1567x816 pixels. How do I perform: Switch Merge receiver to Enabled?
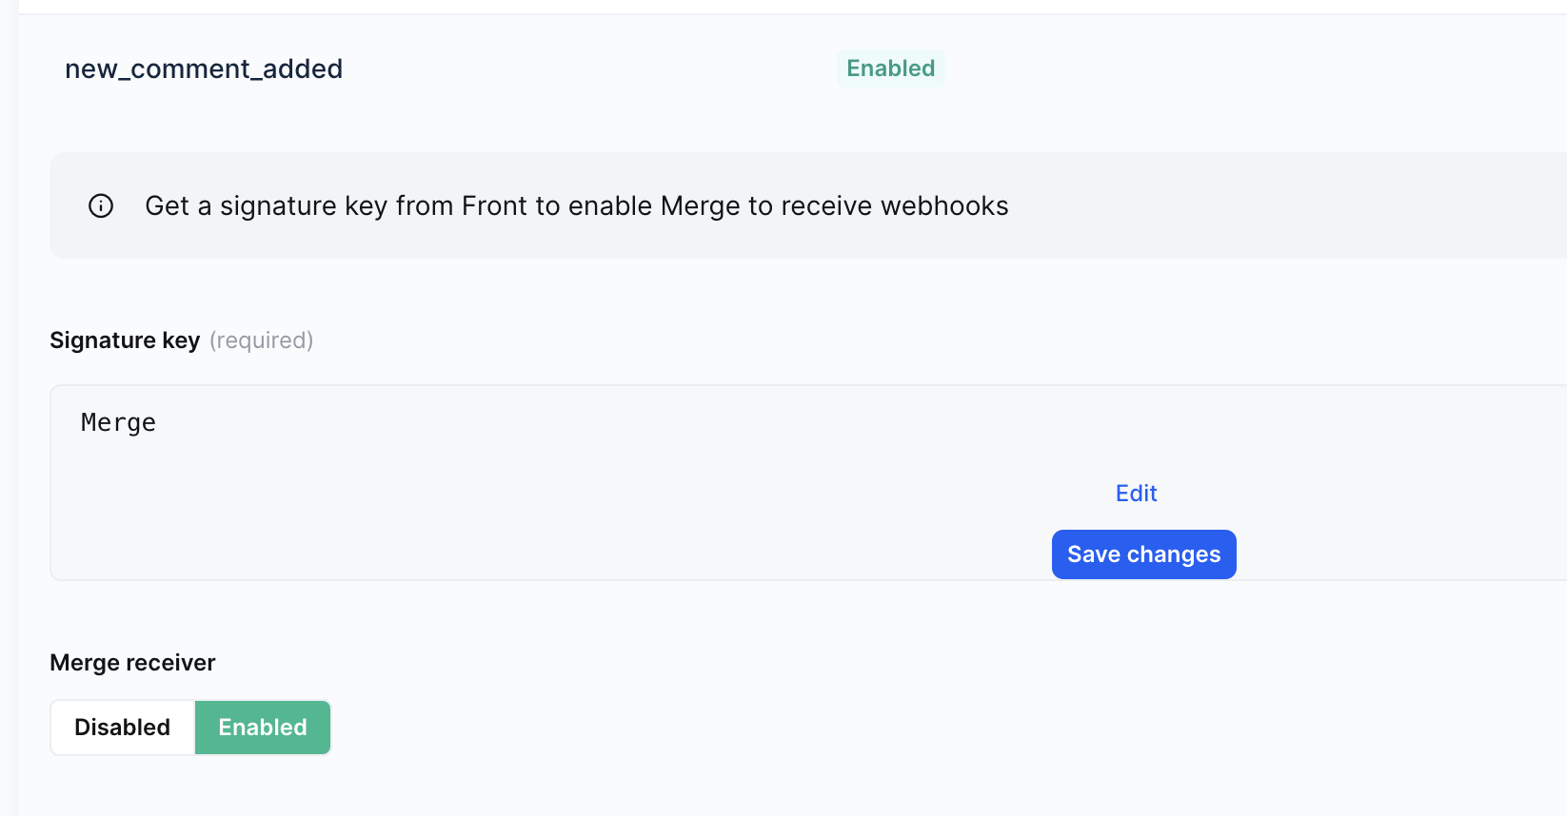point(263,728)
